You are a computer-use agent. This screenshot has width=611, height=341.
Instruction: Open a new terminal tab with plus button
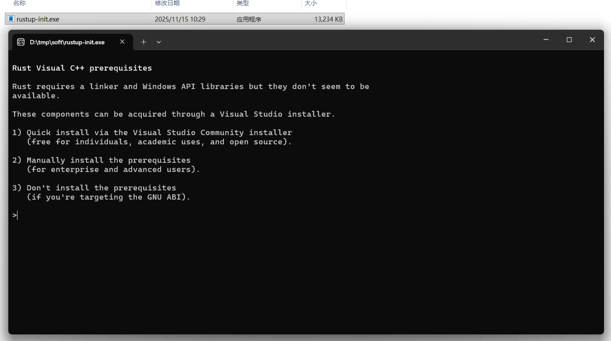click(144, 42)
